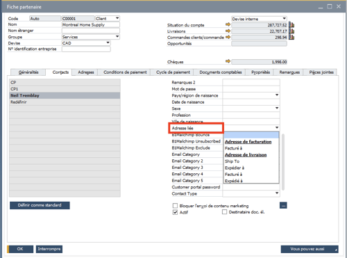Choose Expédier à in the address list

[x=251, y=168]
